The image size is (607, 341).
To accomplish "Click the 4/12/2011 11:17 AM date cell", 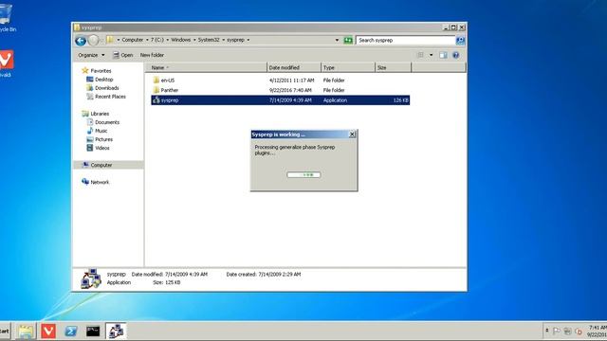I will point(291,80).
